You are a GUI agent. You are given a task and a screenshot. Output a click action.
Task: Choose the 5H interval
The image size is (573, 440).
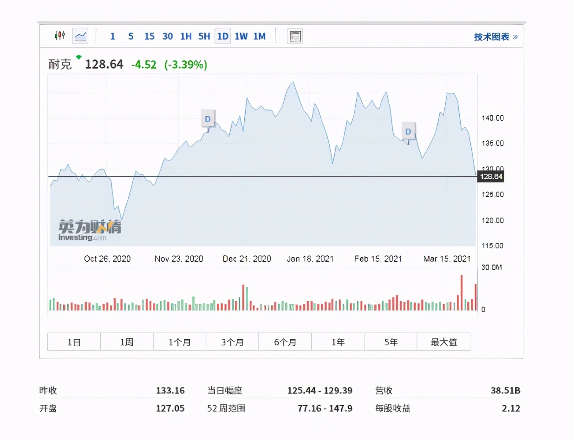[204, 36]
